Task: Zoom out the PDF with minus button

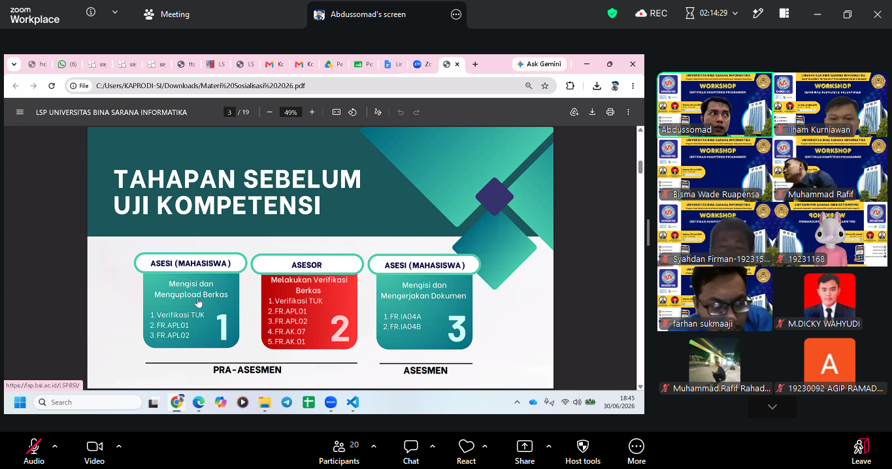Action: [x=270, y=112]
